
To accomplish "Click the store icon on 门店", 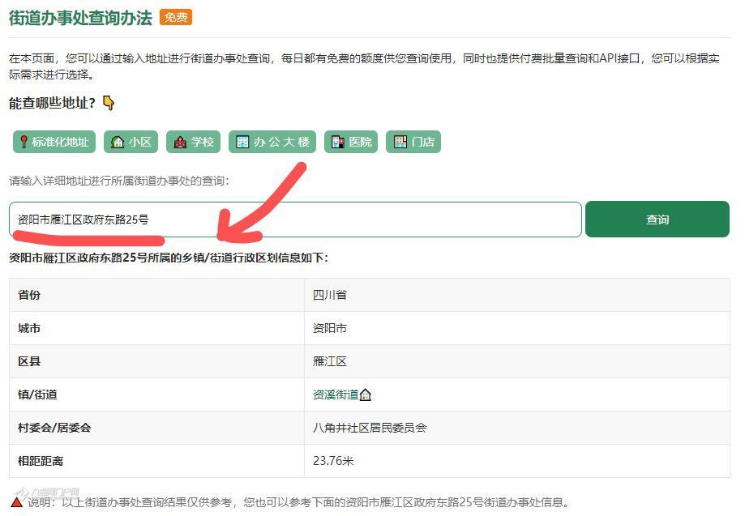I will pos(400,142).
